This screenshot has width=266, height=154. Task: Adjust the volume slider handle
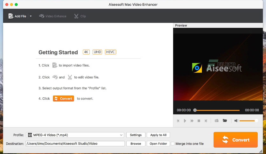256,121
